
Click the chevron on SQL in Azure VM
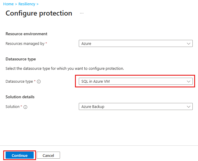coord(189,82)
